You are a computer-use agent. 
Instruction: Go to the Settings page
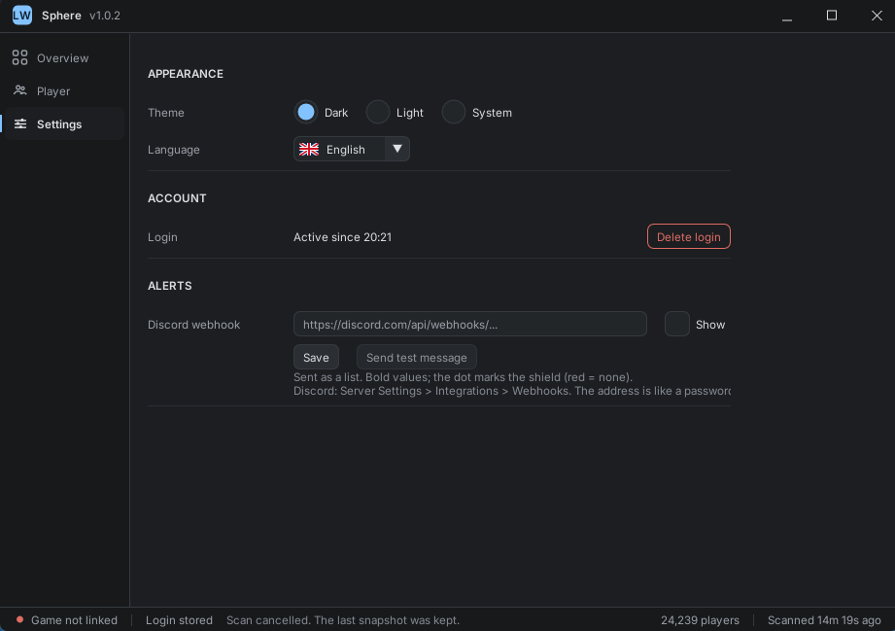point(64,123)
